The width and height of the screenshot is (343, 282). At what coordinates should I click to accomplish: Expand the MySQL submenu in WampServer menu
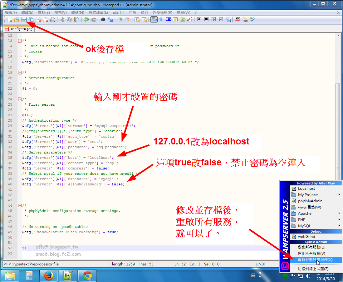(x=316, y=226)
